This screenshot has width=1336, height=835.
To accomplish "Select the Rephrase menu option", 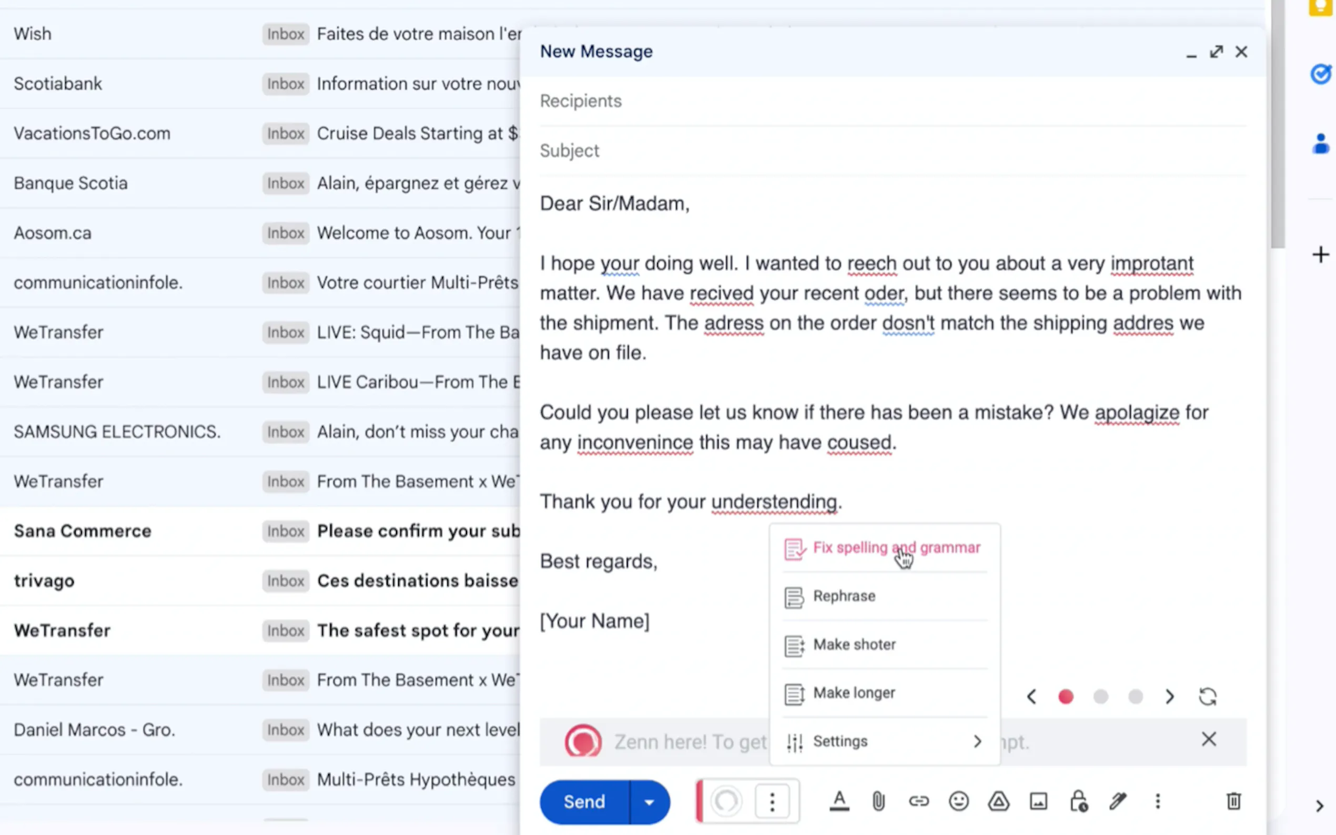I will 844,596.
